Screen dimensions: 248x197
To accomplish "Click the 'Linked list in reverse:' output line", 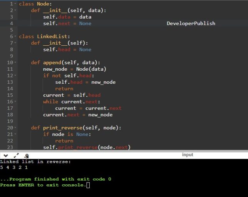I will pos(35,162).
